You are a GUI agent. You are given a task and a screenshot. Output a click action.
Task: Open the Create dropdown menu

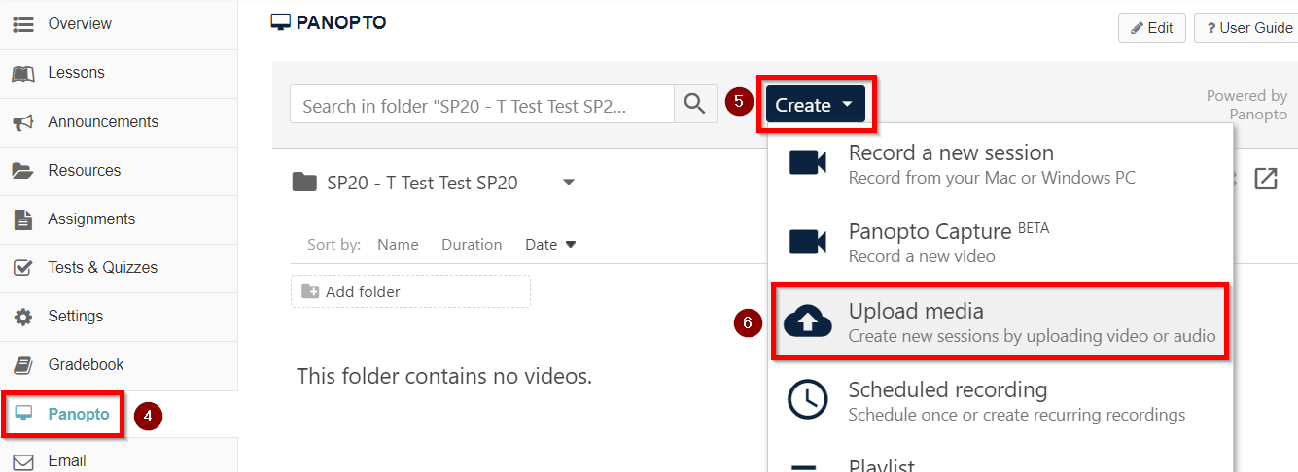[814, 105]
